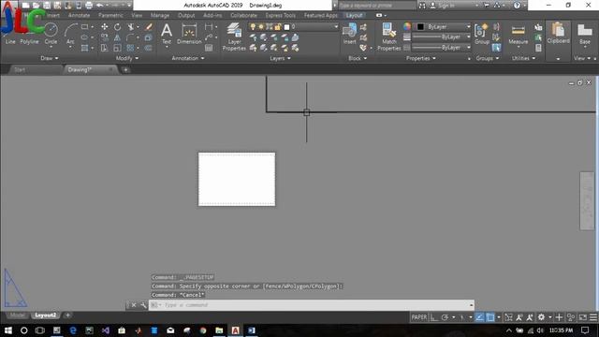Screen dimensions: 599x337
Task: Select the Stretch tool
Action: pyautogui.click(x=104, y=48)
